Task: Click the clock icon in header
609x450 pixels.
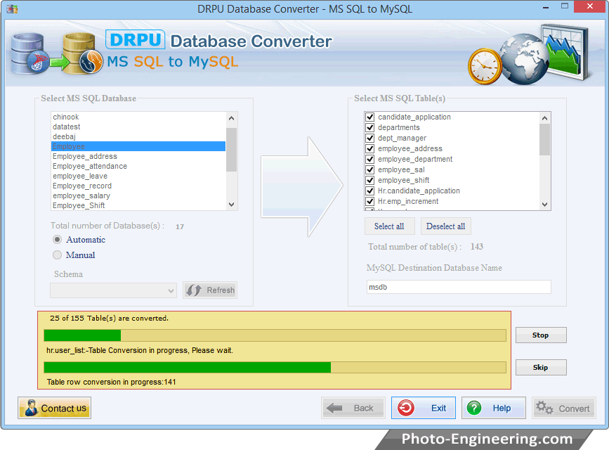Action: pyautogui.click(x=485, y=67)
